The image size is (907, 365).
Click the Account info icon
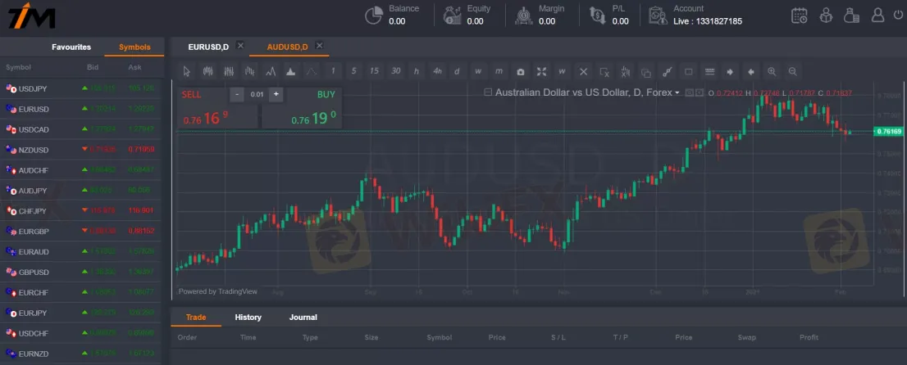pyautogui.click(x=658, y=15)
